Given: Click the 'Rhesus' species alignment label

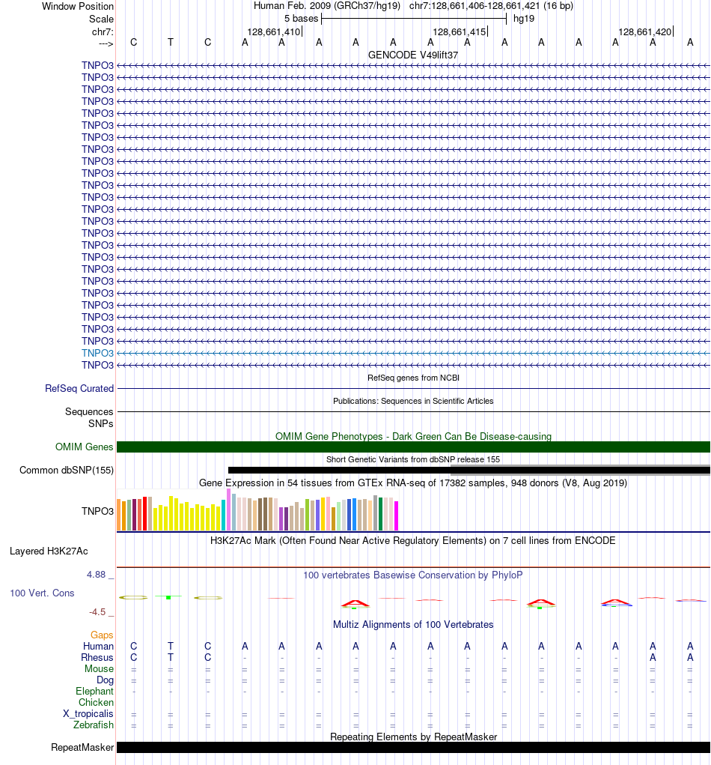Looking at the screenshot, I should pos(97,658).
